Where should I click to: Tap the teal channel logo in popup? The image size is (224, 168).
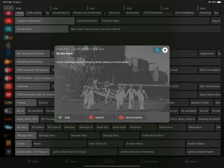157,50
